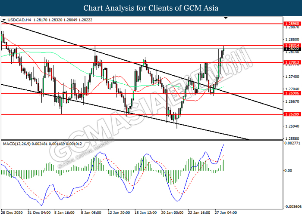
Task: Click the MACD scale value -0.003606
Action: point(292,206)
